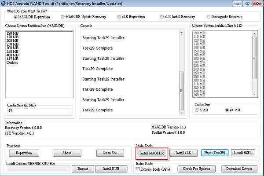Select 100 MB in cLK partition list
Viewport: 264px width, 176px height.
click(199, 33)
